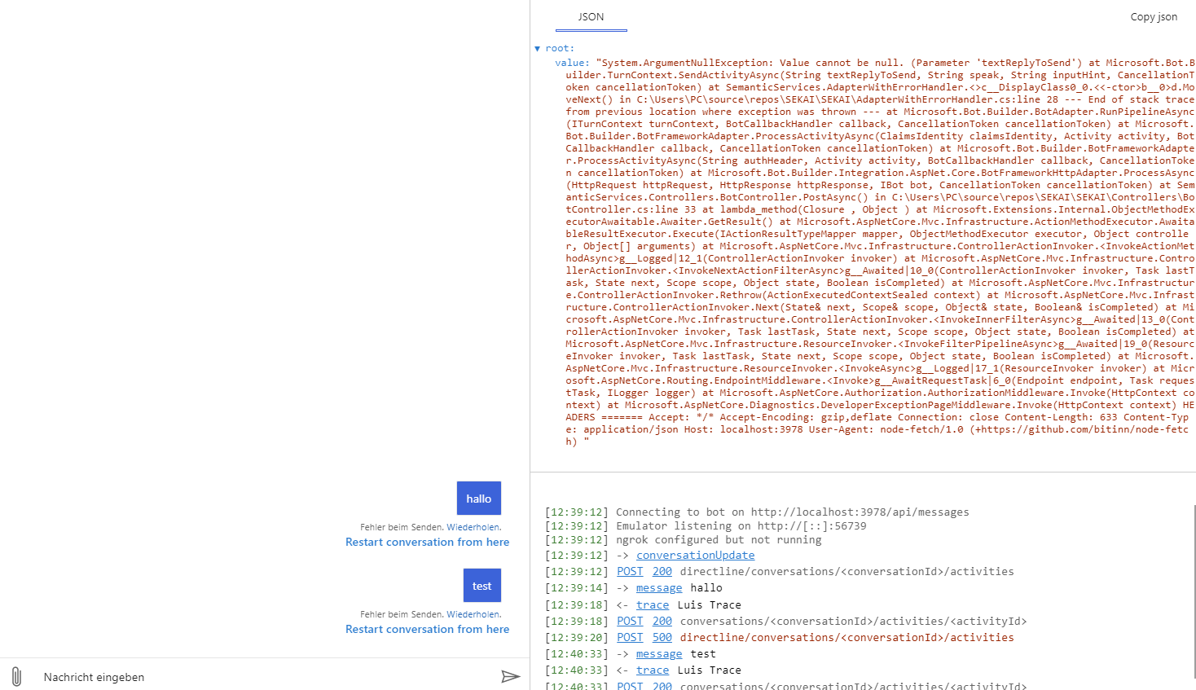Open the message test log link
The image size is (1196, 690).
pos(659,653)
